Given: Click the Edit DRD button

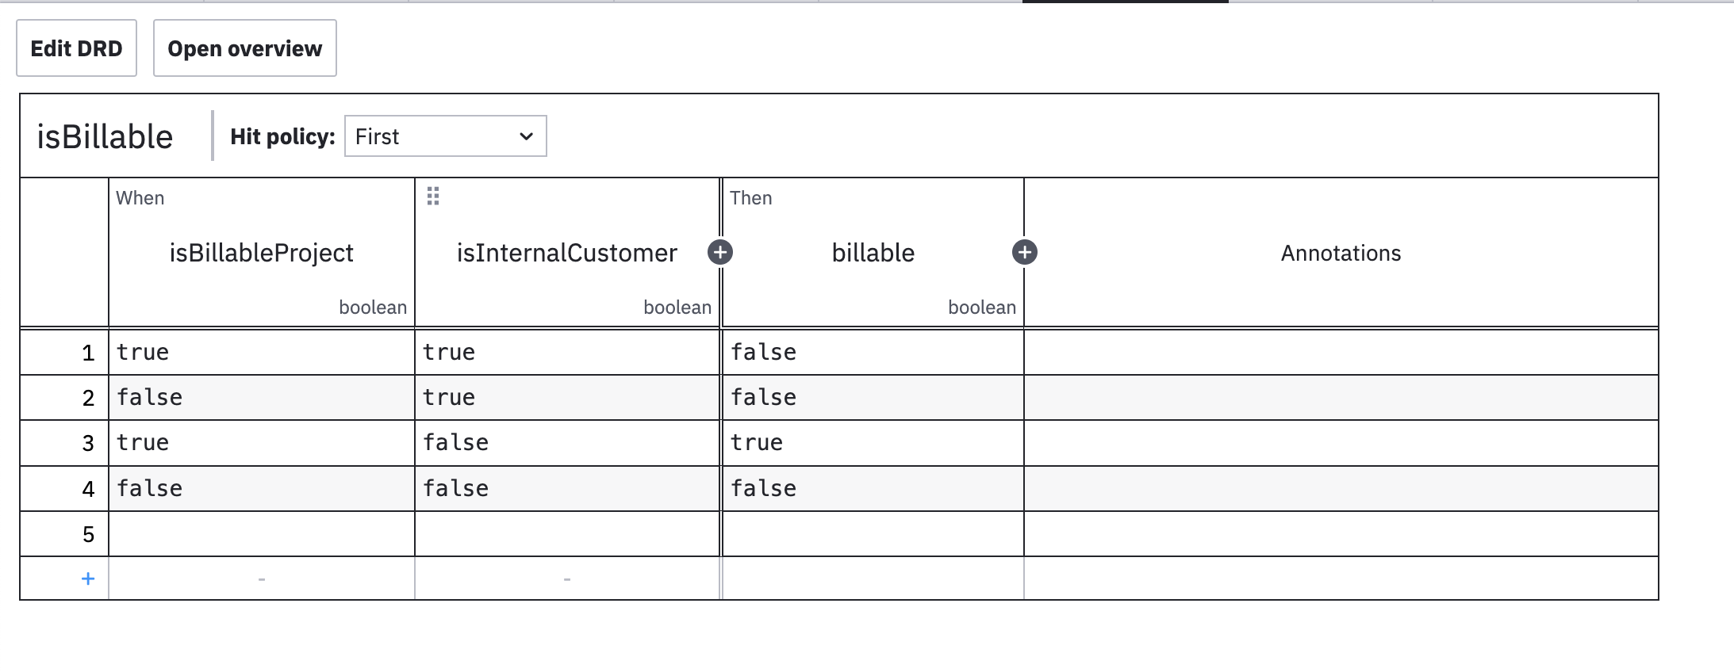Looking at the screenshot, I should click(x=76, y=48).
